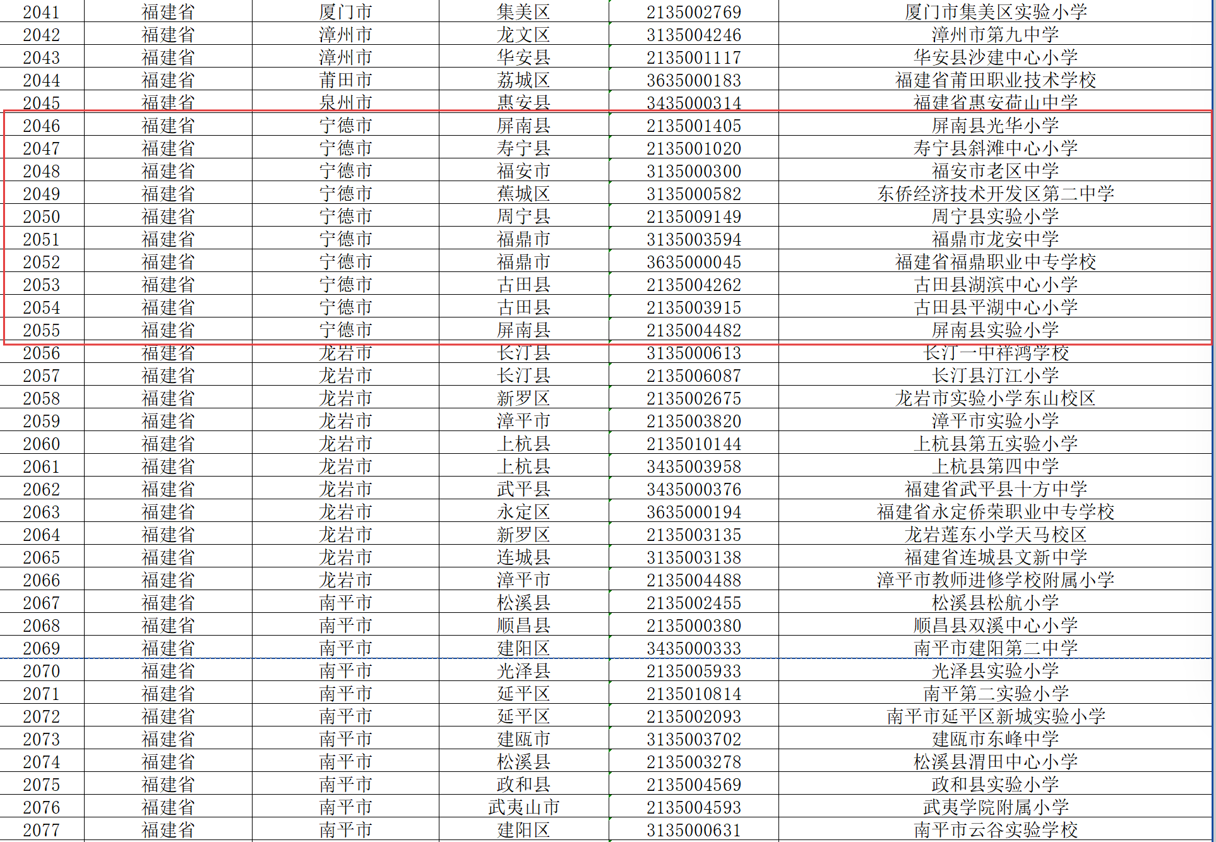
Task: Click 南平市建阳第二中学
Action: point(995,648)
